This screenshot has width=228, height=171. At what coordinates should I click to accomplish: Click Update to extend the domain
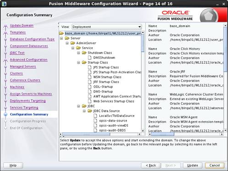click(x=192, y=165)
